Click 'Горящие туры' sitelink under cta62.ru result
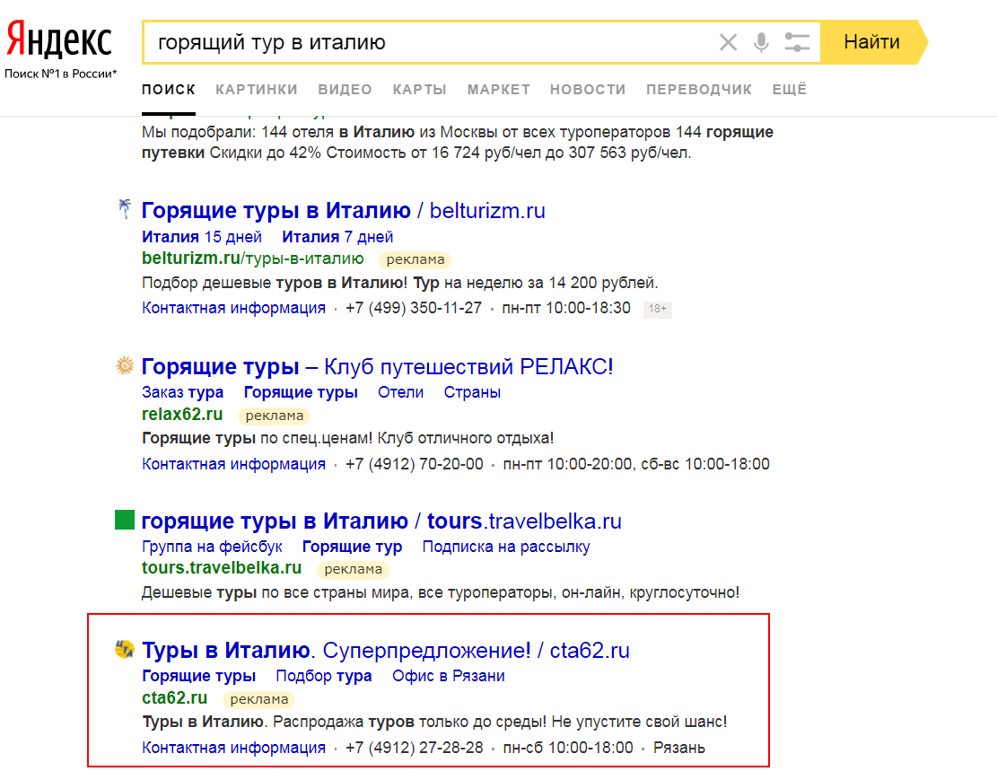This screenshot has width=997, height=771. tap(198, 676)
